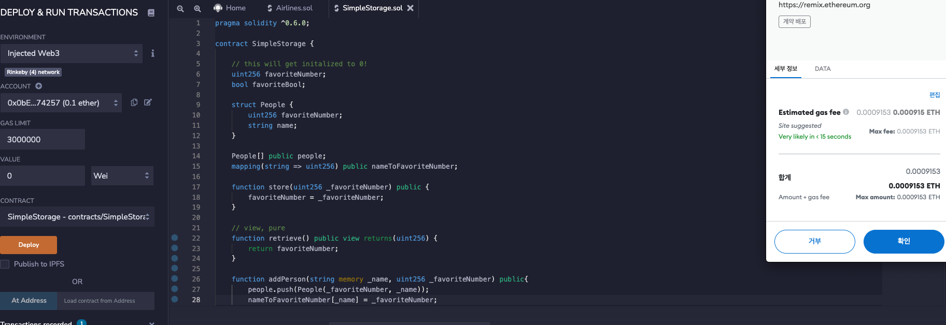Toggle the breakpoint dot on line 25
The height and width of the screenshot is (325, 946).
coord(175,269)
